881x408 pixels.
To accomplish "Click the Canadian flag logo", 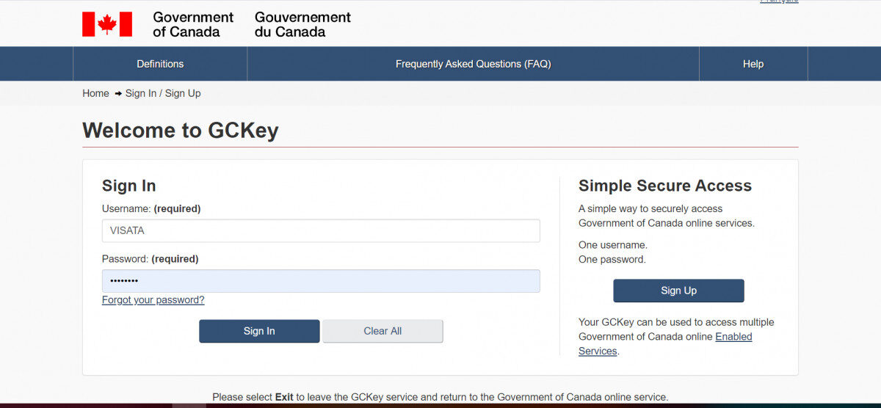I will (x=107, y=24).
